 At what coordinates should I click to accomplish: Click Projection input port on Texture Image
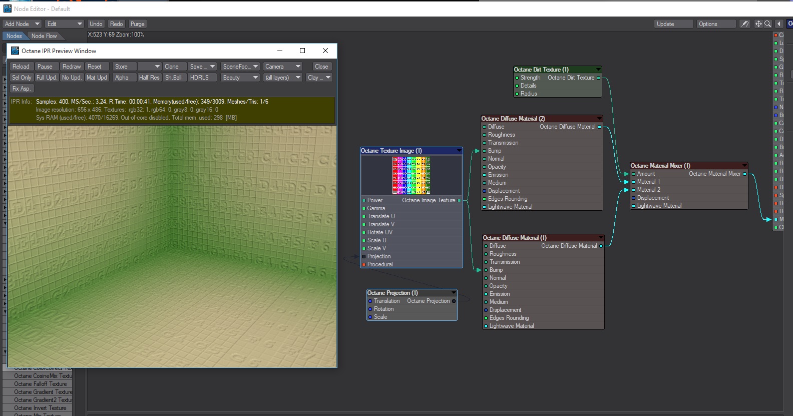(x=364, y=256)
